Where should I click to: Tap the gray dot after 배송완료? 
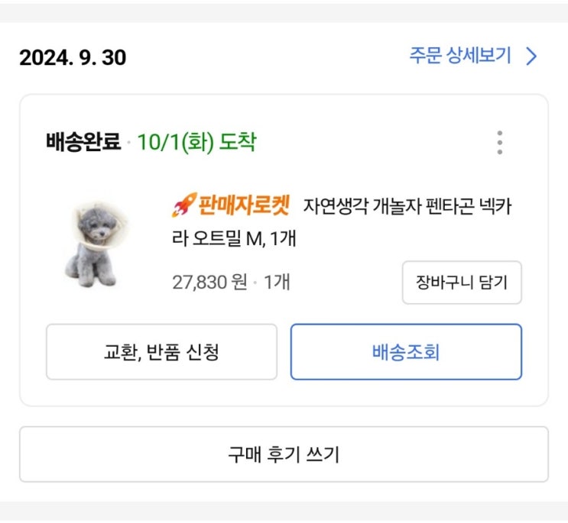(129, 144)
